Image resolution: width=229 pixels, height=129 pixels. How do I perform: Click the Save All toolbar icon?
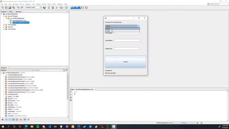point(14,8)
